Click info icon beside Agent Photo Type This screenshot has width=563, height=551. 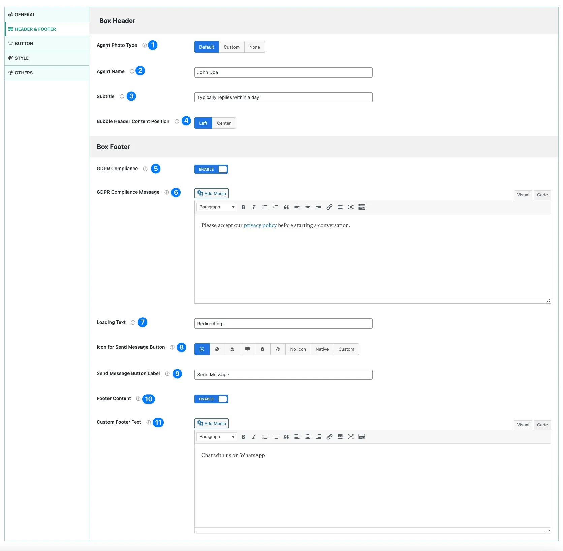coord(145,45)
